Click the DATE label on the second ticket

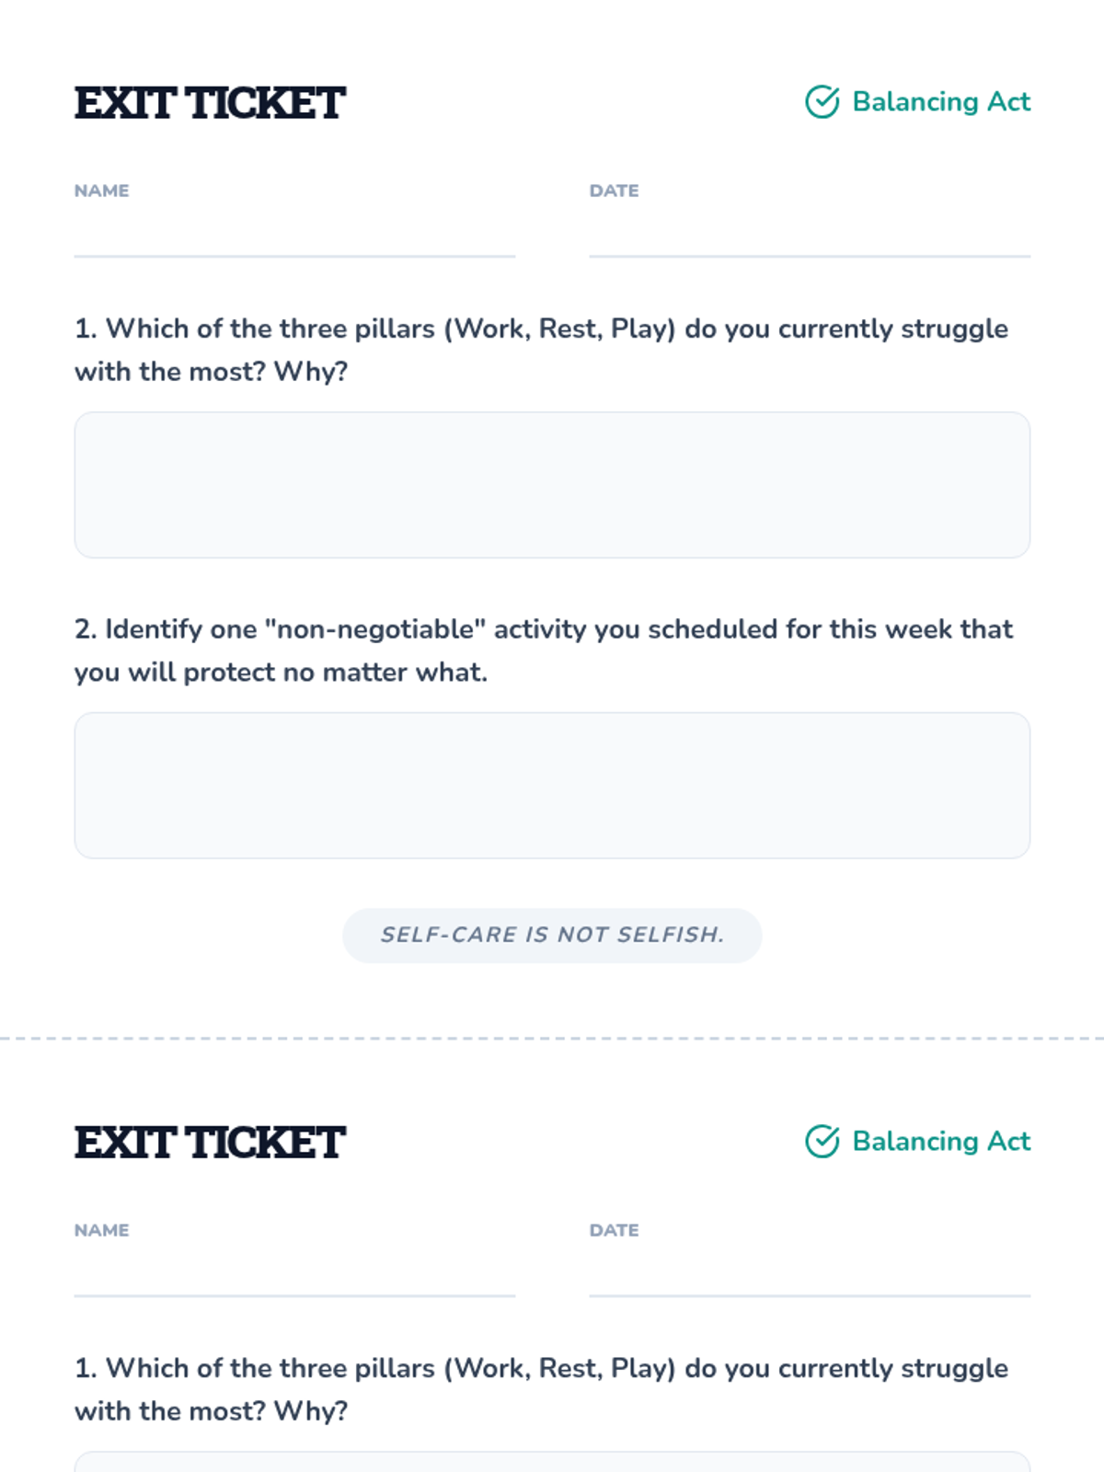[x=615, y=1230]
